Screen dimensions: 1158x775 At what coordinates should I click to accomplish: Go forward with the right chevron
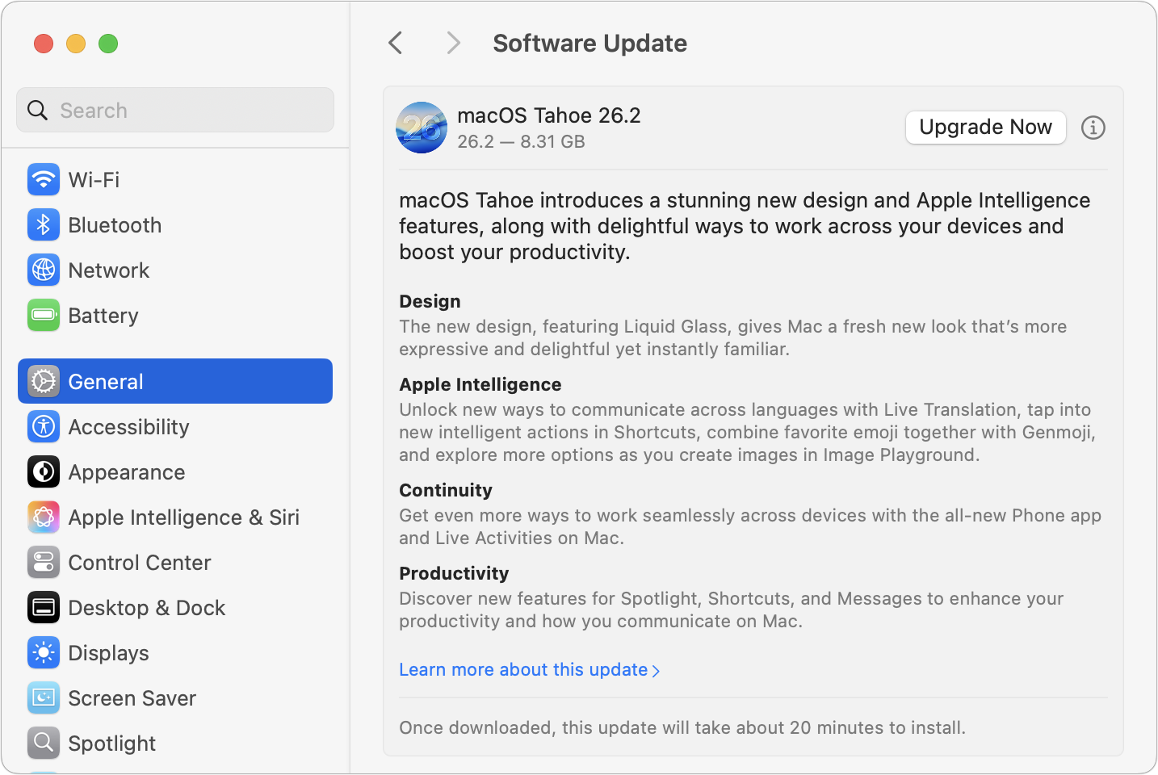[453, 43]
